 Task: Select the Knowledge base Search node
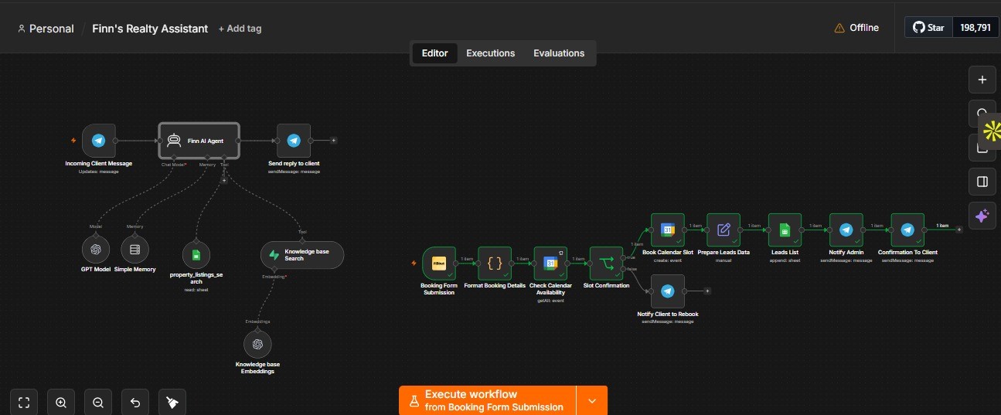coord(302,255)
